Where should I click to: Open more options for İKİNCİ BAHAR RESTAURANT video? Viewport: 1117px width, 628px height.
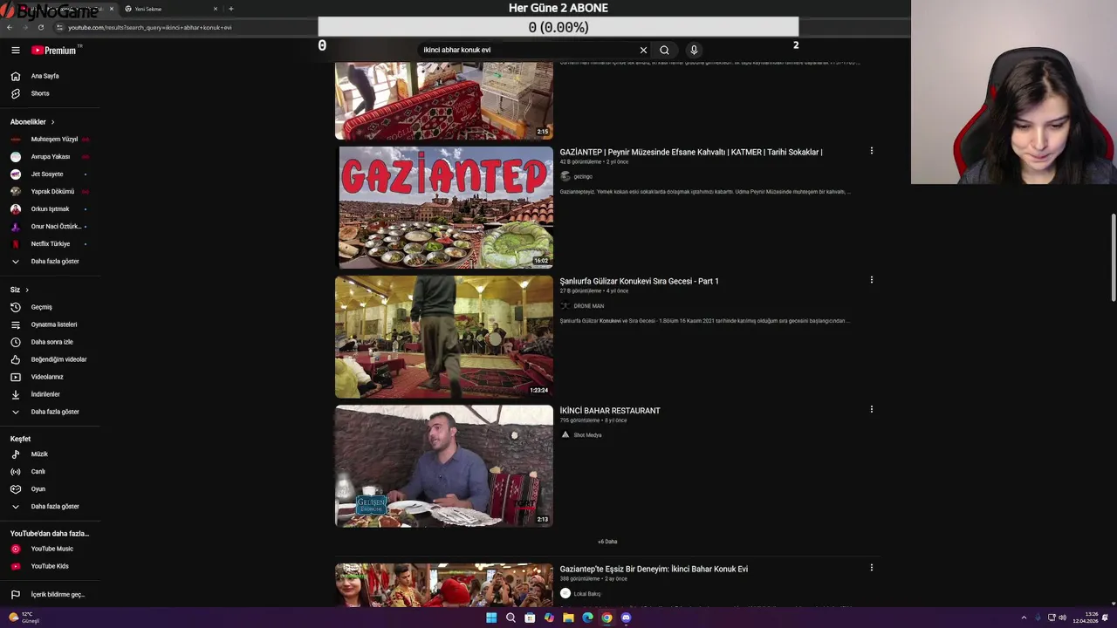click(871, 409)
